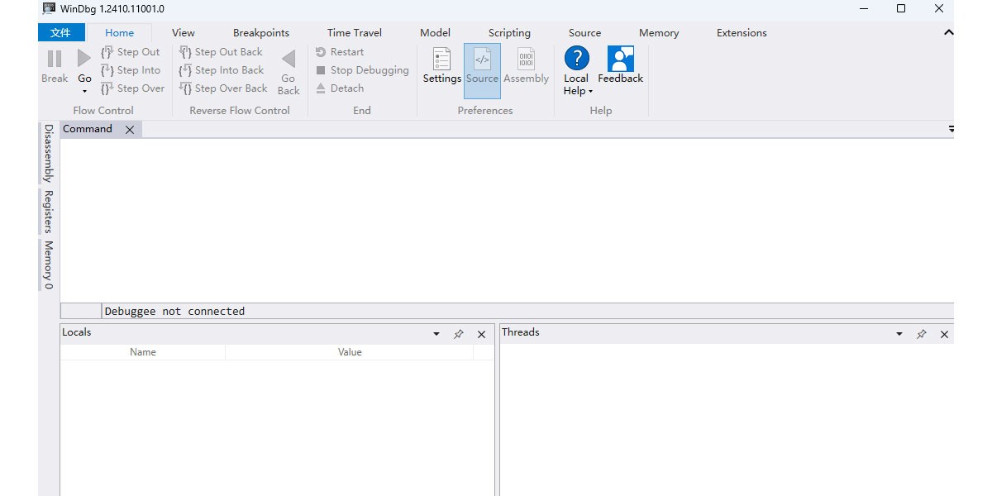Collapse the ribbon with the chevron
Screen dimensions: 992x496
948,33
